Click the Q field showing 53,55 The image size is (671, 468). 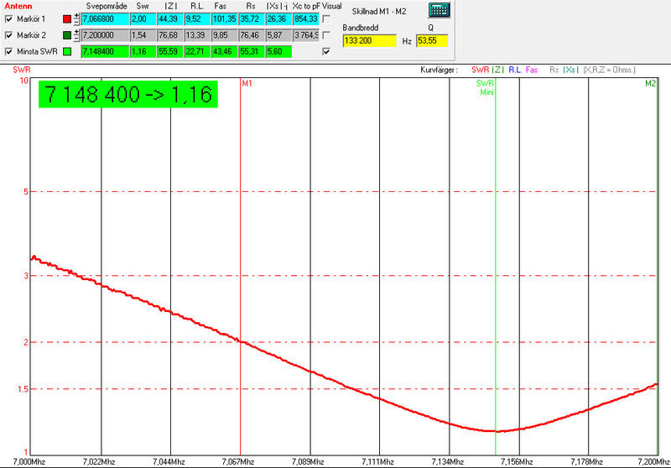pyautogui.click(x=432, y=40)
